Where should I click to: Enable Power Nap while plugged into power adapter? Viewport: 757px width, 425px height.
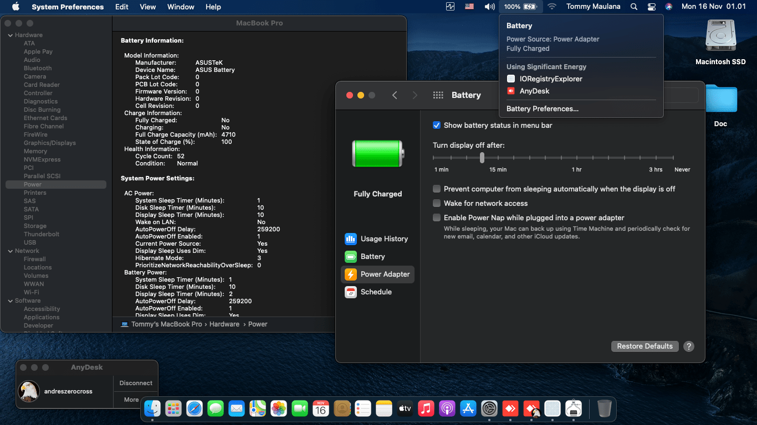tap(437, 218)
